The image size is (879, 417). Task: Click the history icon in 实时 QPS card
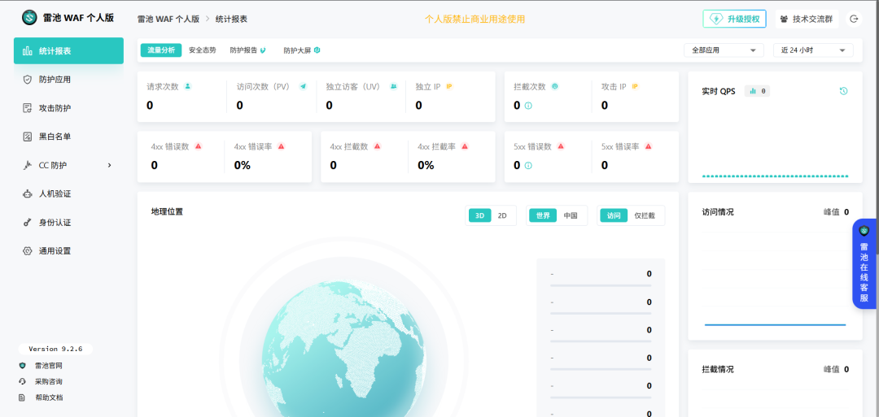844,91
